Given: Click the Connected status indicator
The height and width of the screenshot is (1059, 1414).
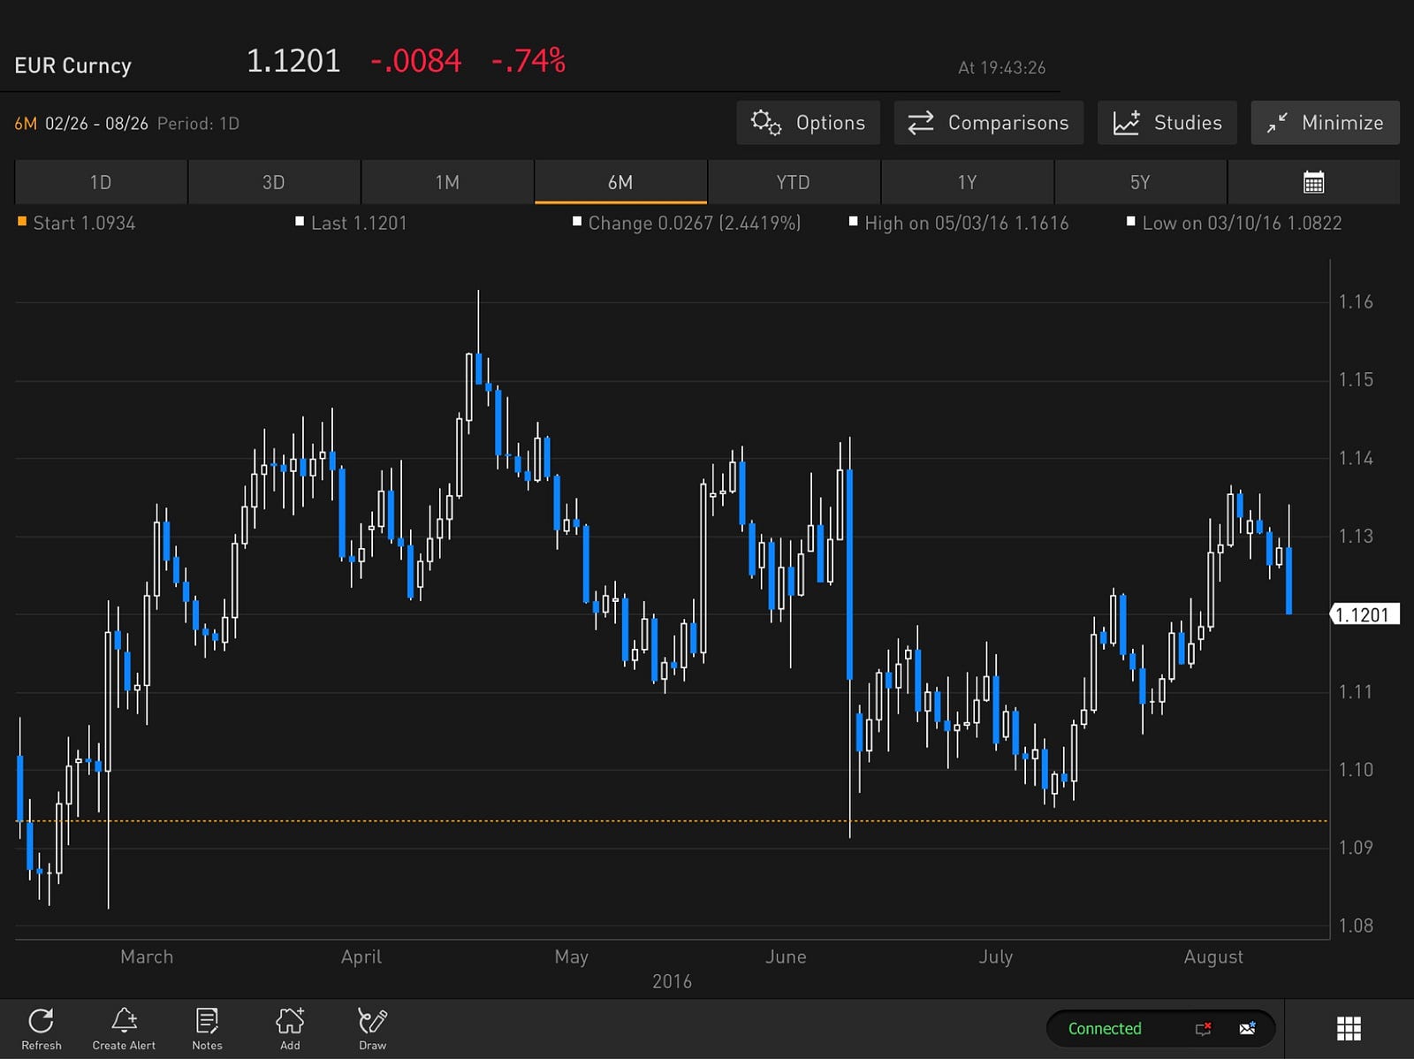Looking at the screenshot, I should 1104,1028.
